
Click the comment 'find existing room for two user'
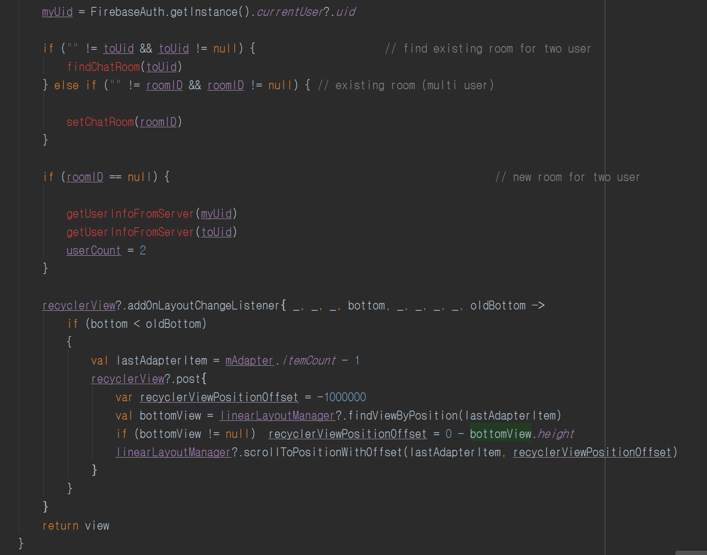point(488,49)
